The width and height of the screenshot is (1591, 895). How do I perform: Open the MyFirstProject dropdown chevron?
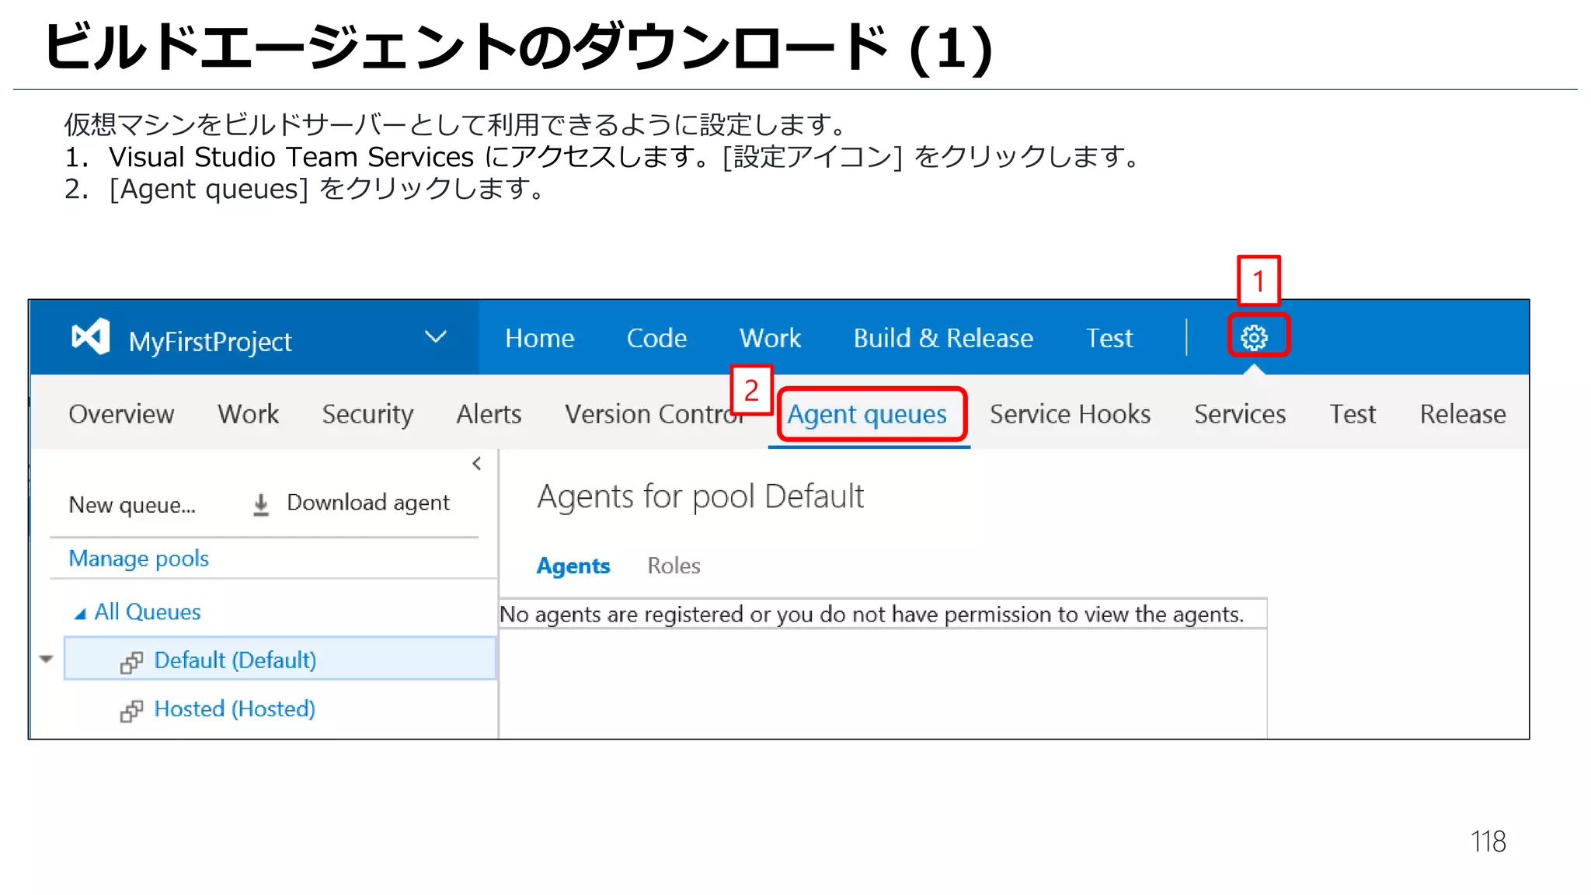436,337
